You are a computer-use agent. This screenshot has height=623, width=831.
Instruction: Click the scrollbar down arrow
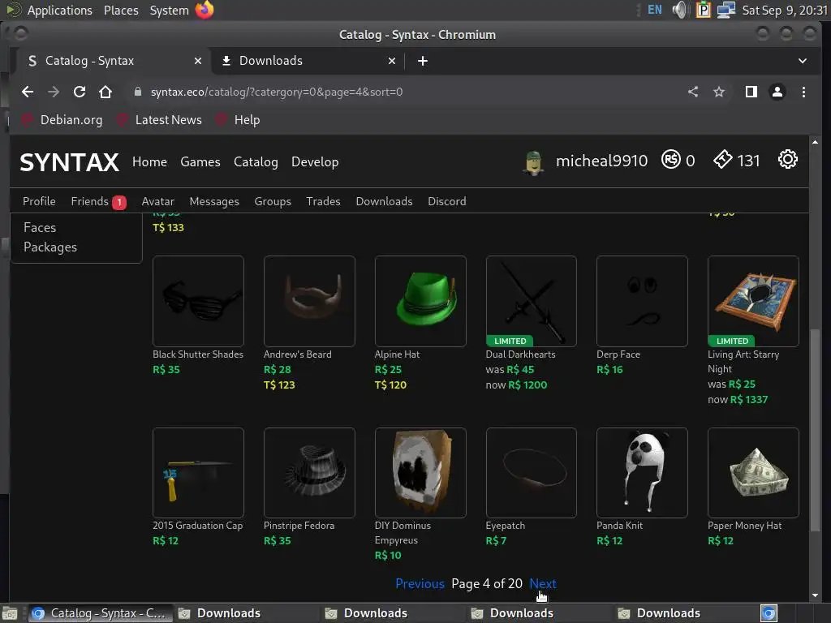tap(815, 595)
